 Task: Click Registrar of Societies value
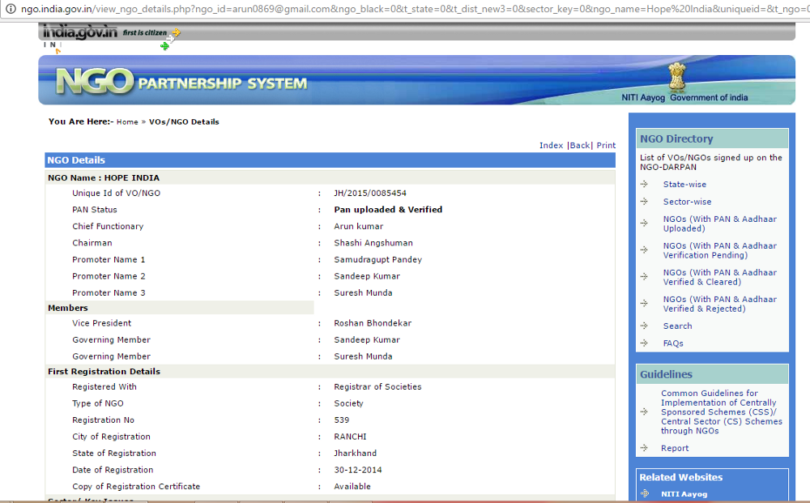coord(377,387)
